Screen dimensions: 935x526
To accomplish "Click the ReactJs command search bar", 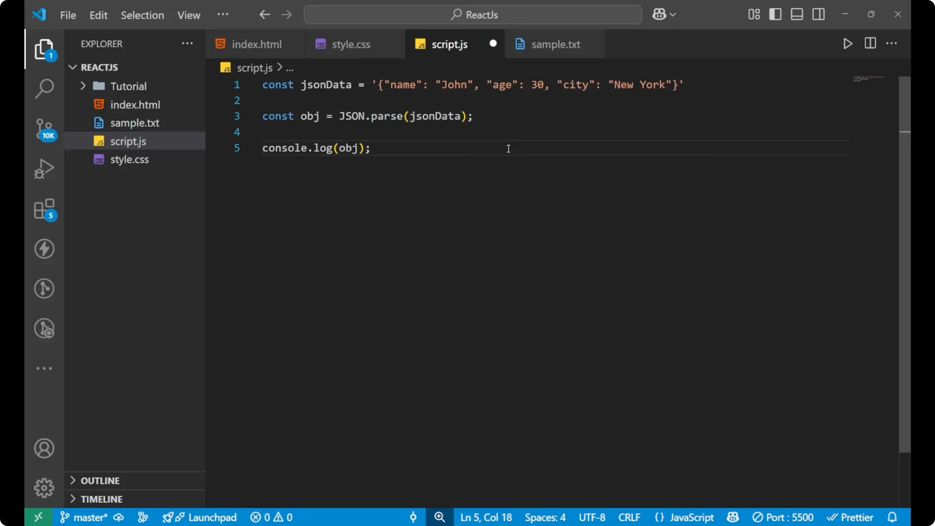I will pos(472,15).
